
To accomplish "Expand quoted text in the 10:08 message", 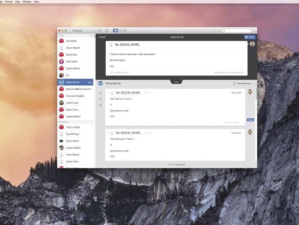I will click(112, 116).
